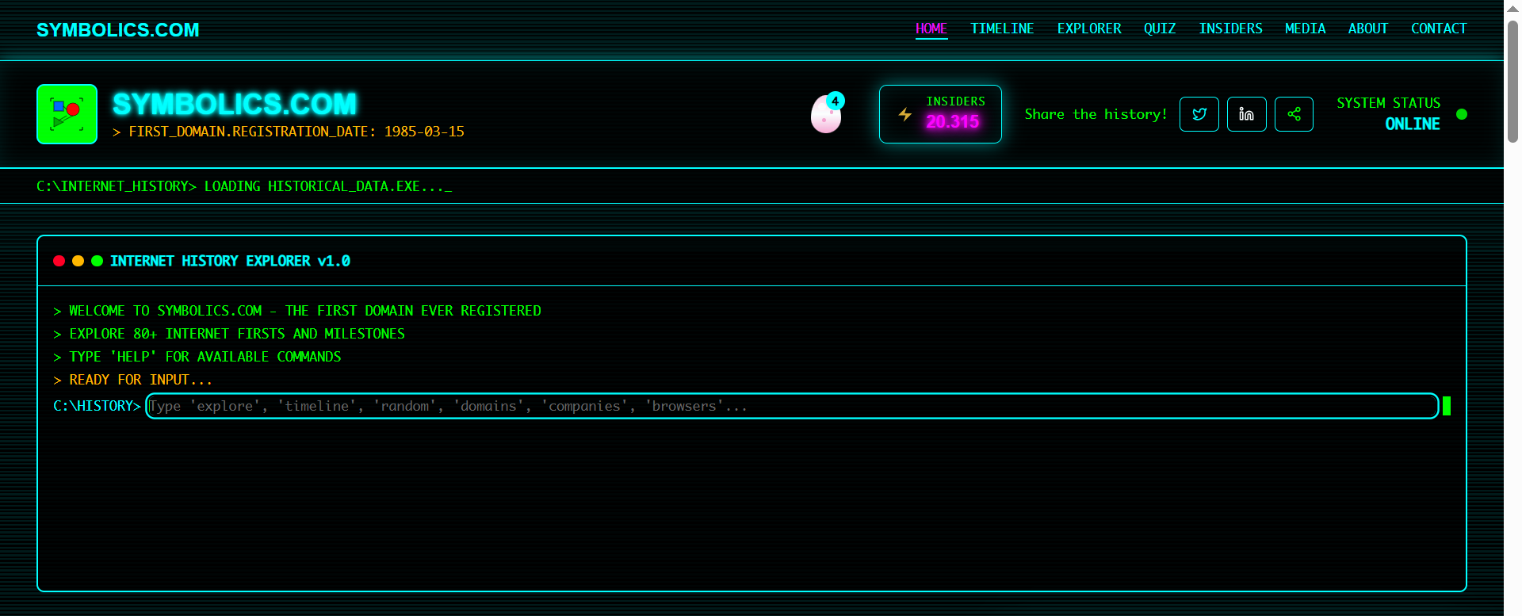Click "TYPE 'HELP' FOR AVAILABLE COMMANDS" line

pos(197,357)
